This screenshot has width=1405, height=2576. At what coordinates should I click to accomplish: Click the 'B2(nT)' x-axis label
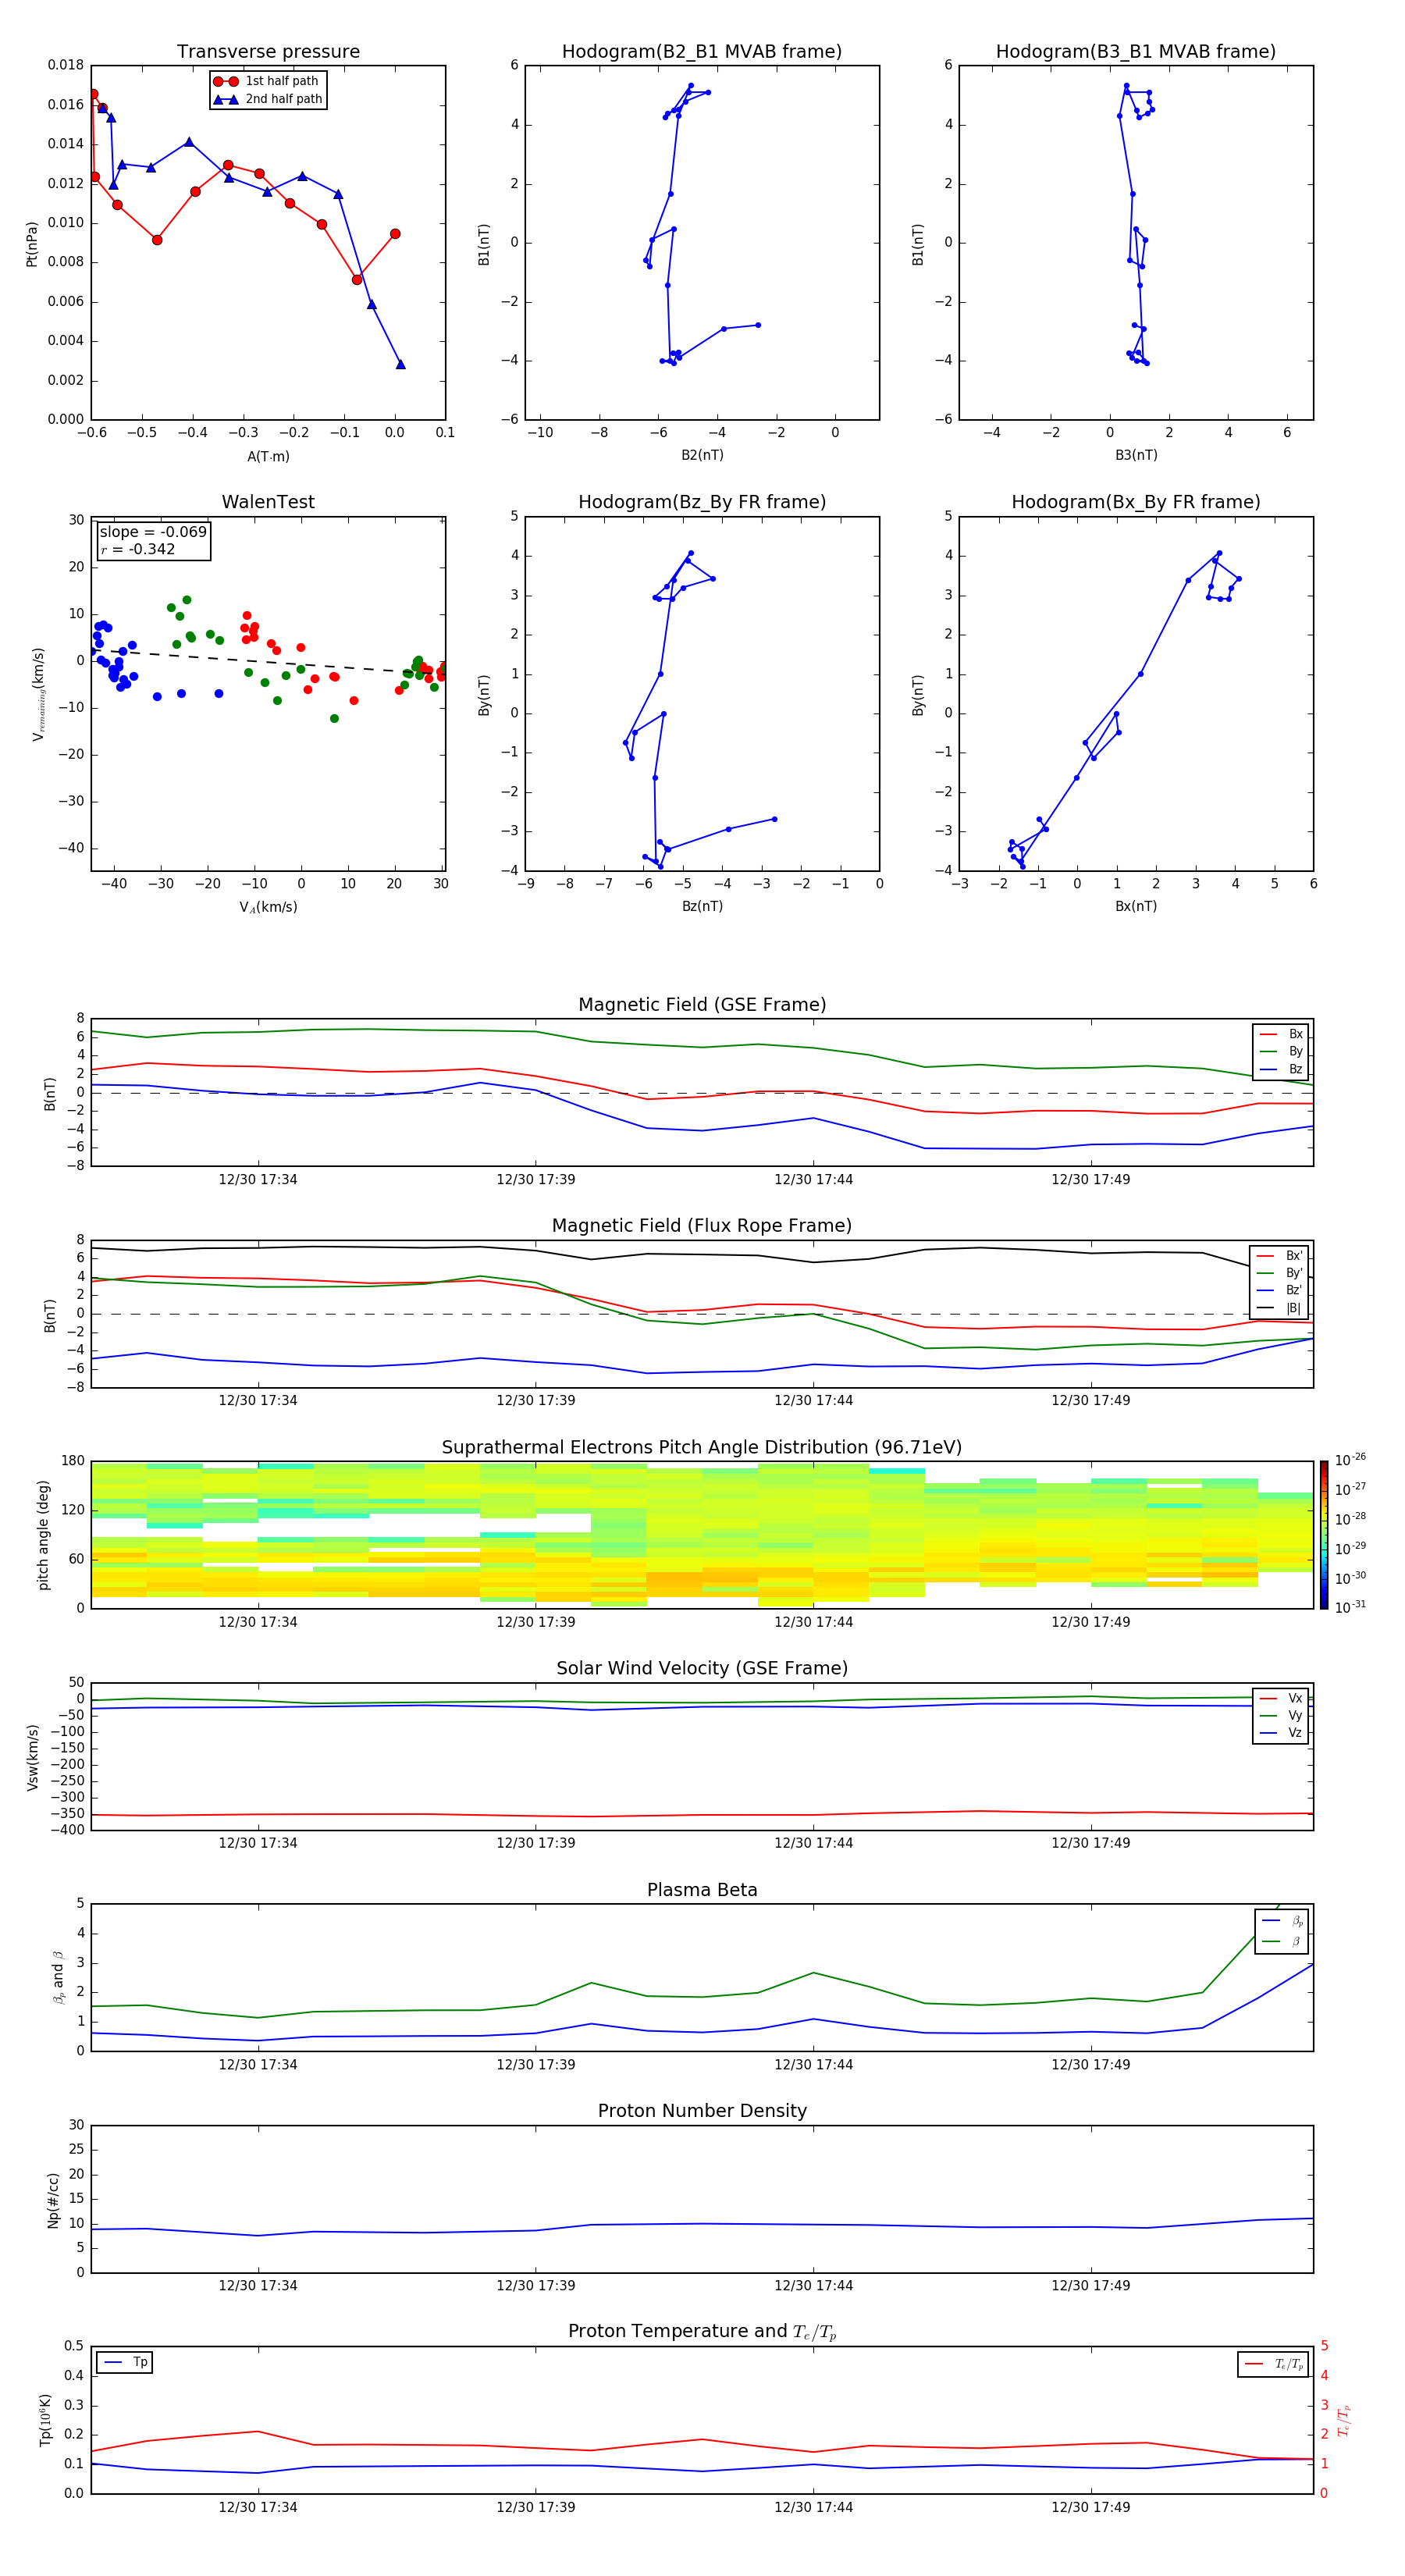coord(702,455)
